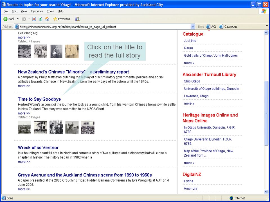Viewport: 270px width, 202px height.
Task: Open first Eva Wong Ng related image thumbnail
Action: pyautogui.click(x=24, y=51)
